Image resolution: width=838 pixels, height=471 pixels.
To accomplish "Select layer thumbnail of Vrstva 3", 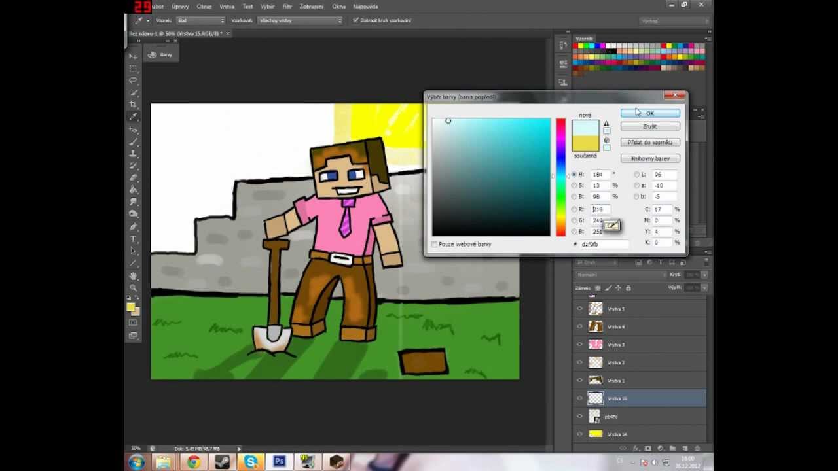I will [595, 344].
